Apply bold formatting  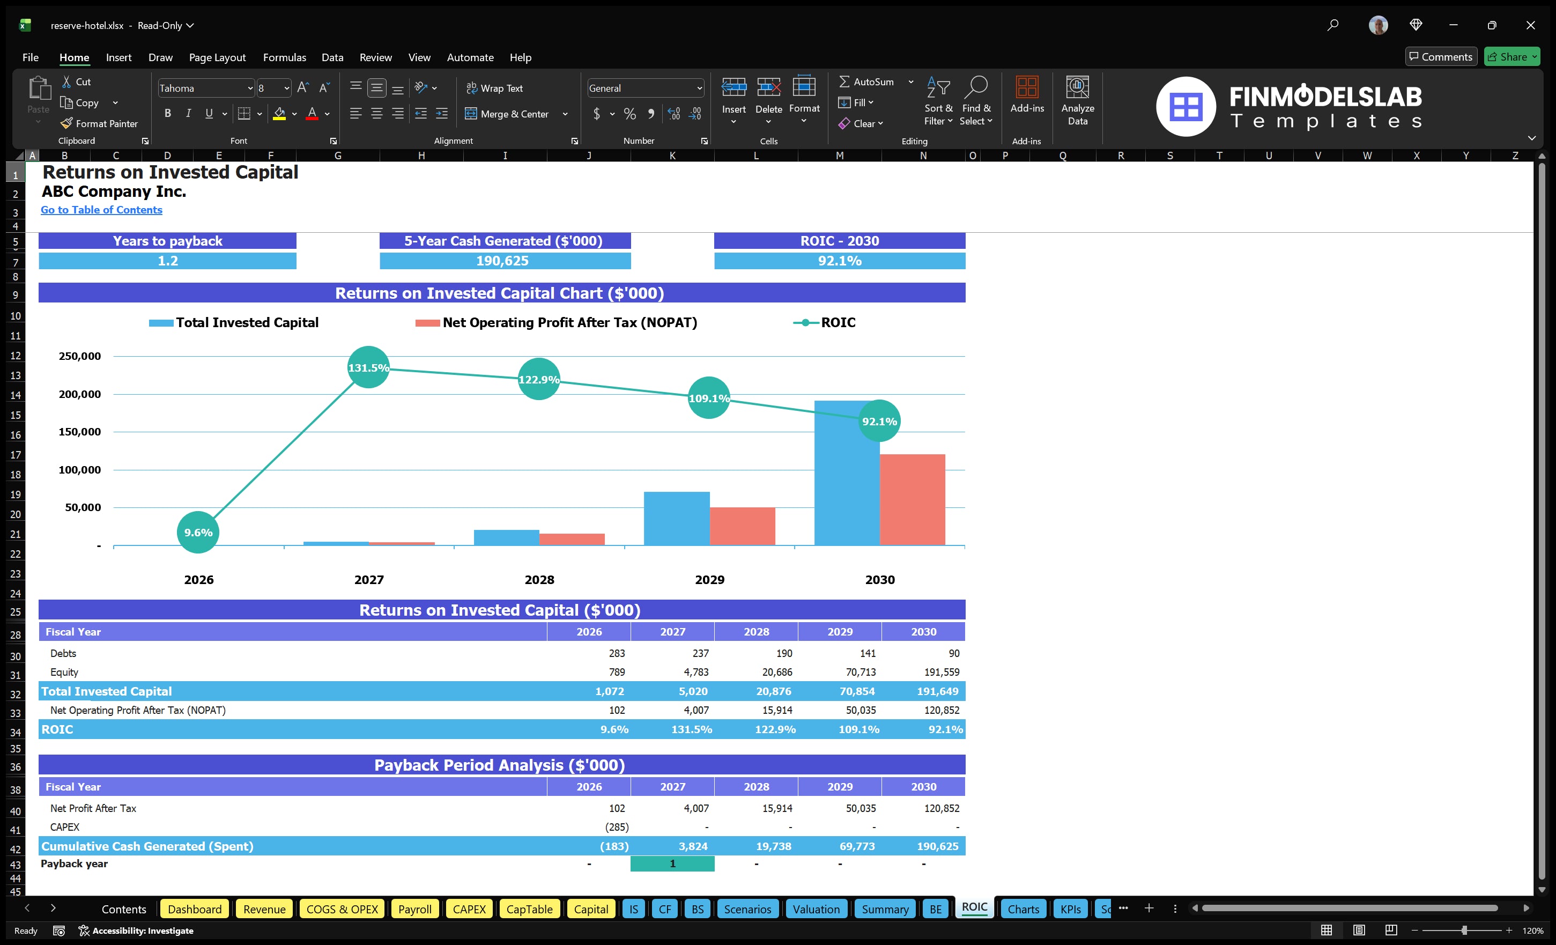coord(167,114)
